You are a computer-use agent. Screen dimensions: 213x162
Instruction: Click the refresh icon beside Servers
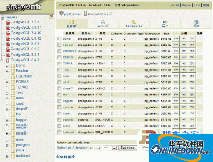point(51,17)
